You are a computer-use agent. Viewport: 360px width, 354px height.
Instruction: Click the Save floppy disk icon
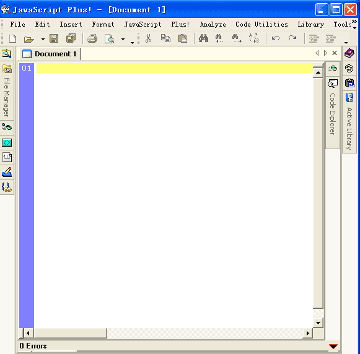(54, 38)
